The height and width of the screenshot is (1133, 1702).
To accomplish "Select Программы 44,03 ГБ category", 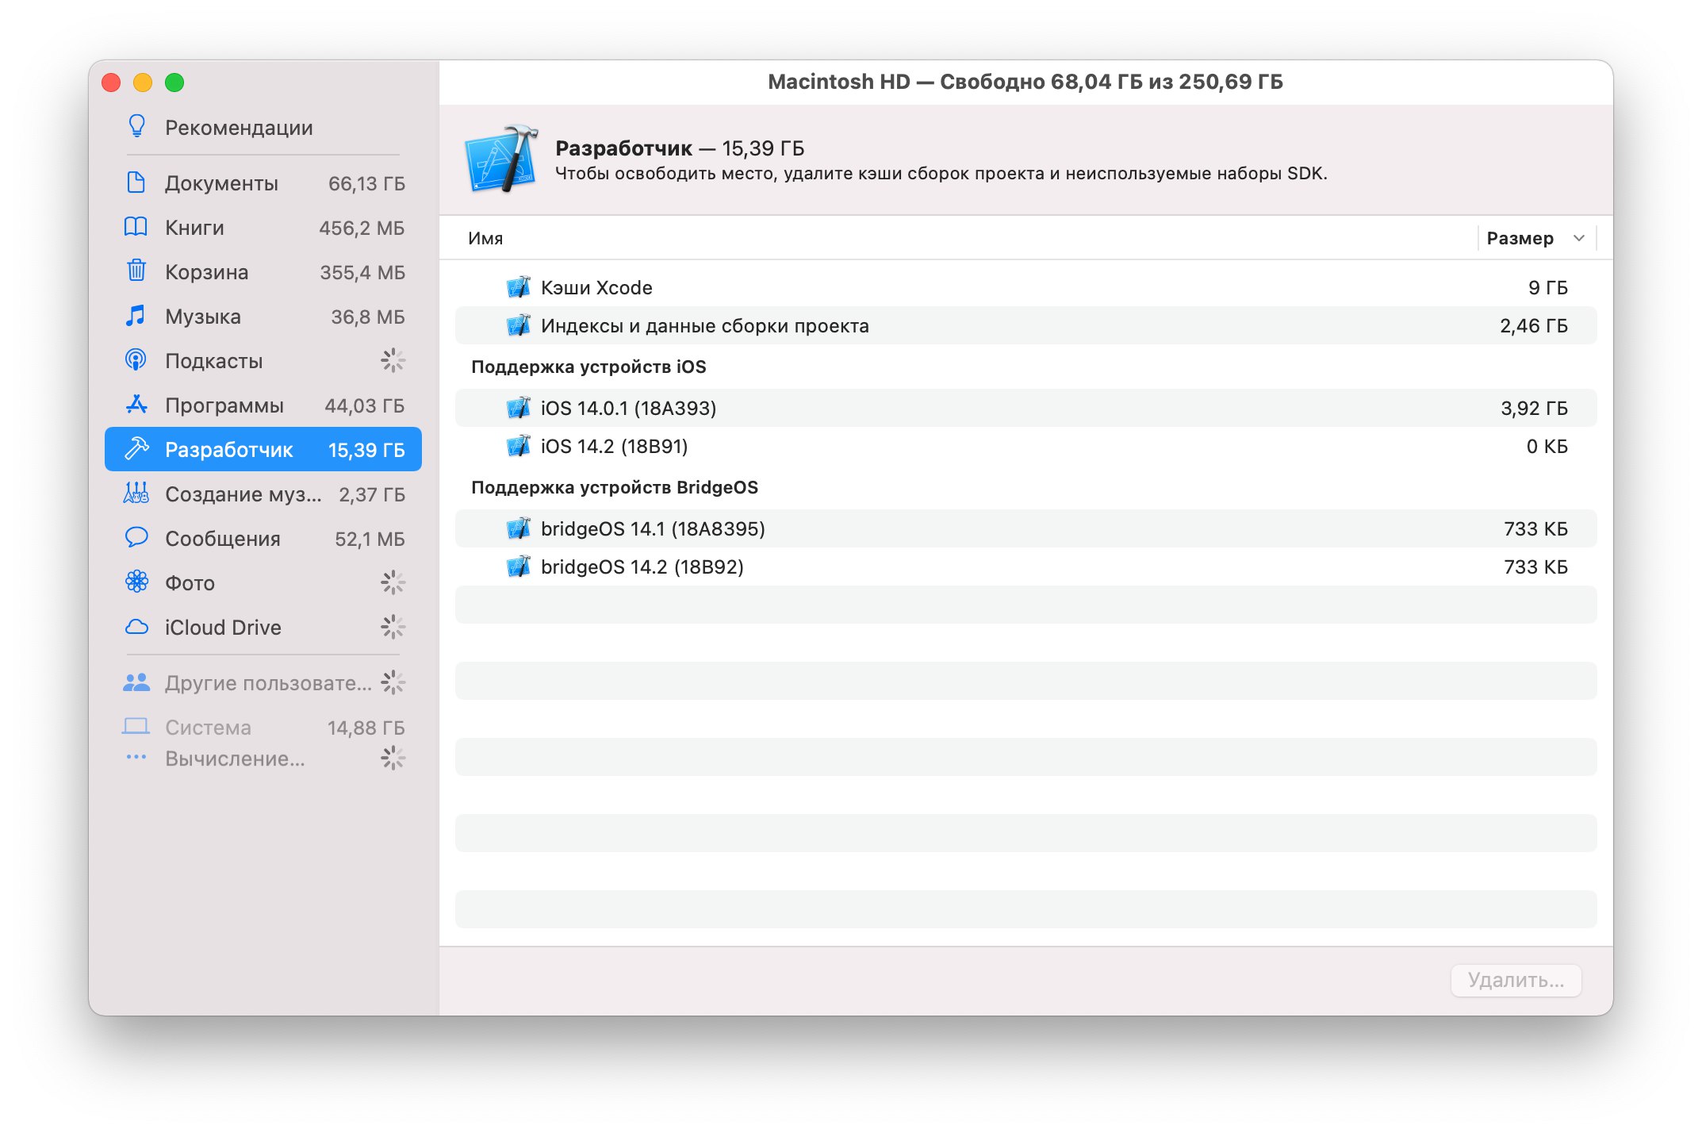I will [x=263, y=405].
